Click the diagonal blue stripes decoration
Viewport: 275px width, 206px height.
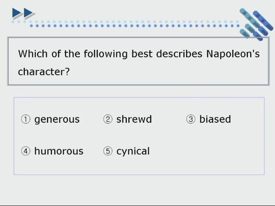click(x=256, y=24)
